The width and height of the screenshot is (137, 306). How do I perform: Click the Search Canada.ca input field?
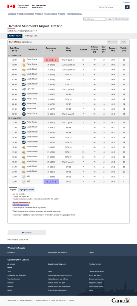click(x=111, y=7)
